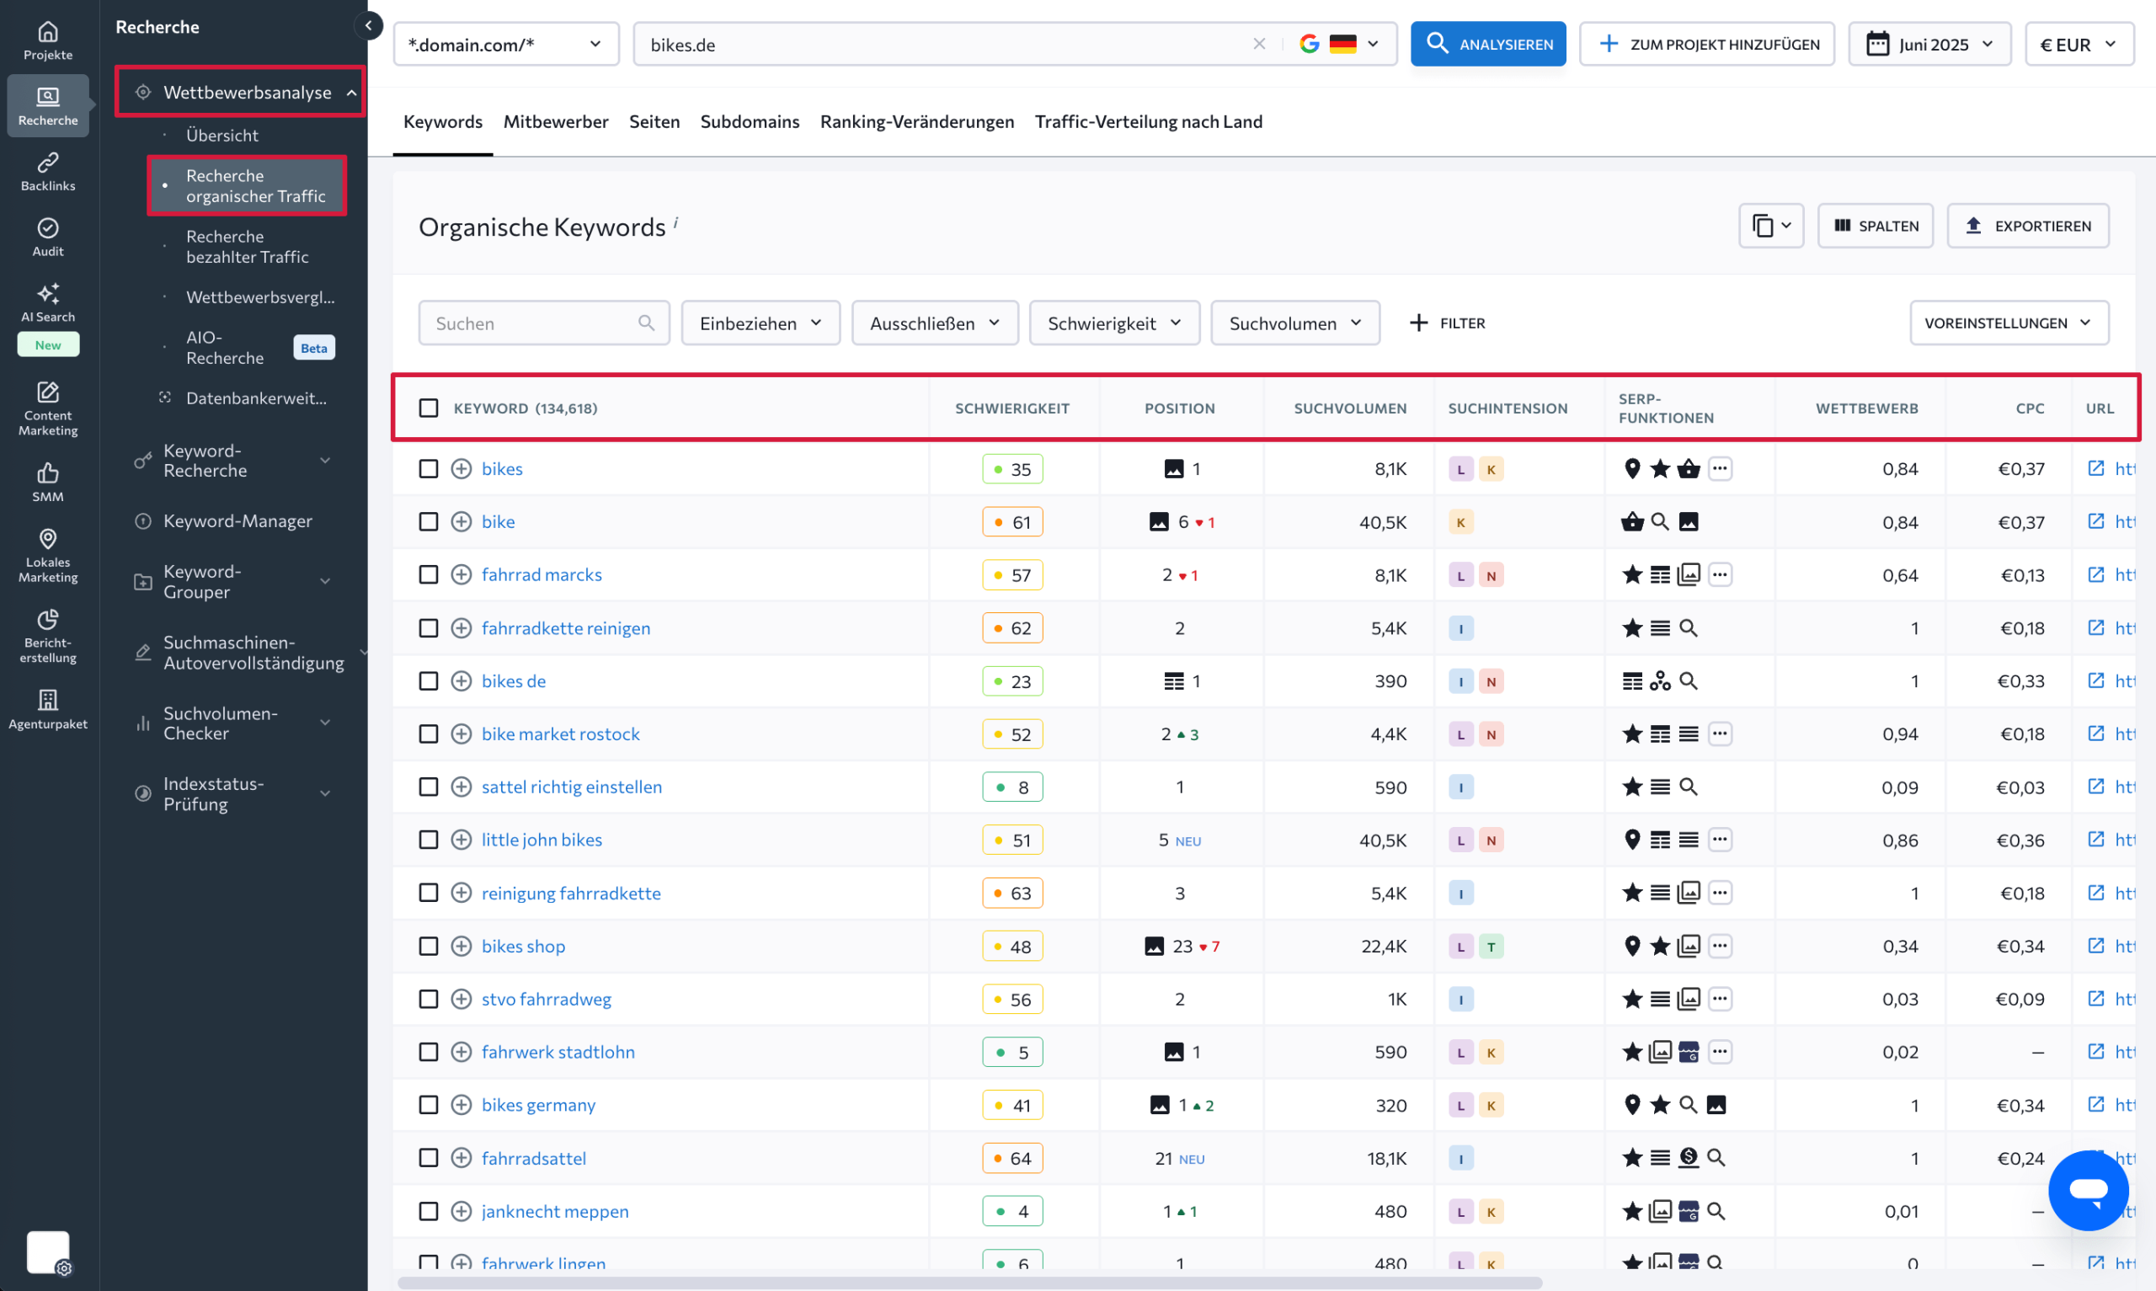Open the Suchvolumen filter dropdown
Screen dimensions: 2156x1291
[1295, 323]
